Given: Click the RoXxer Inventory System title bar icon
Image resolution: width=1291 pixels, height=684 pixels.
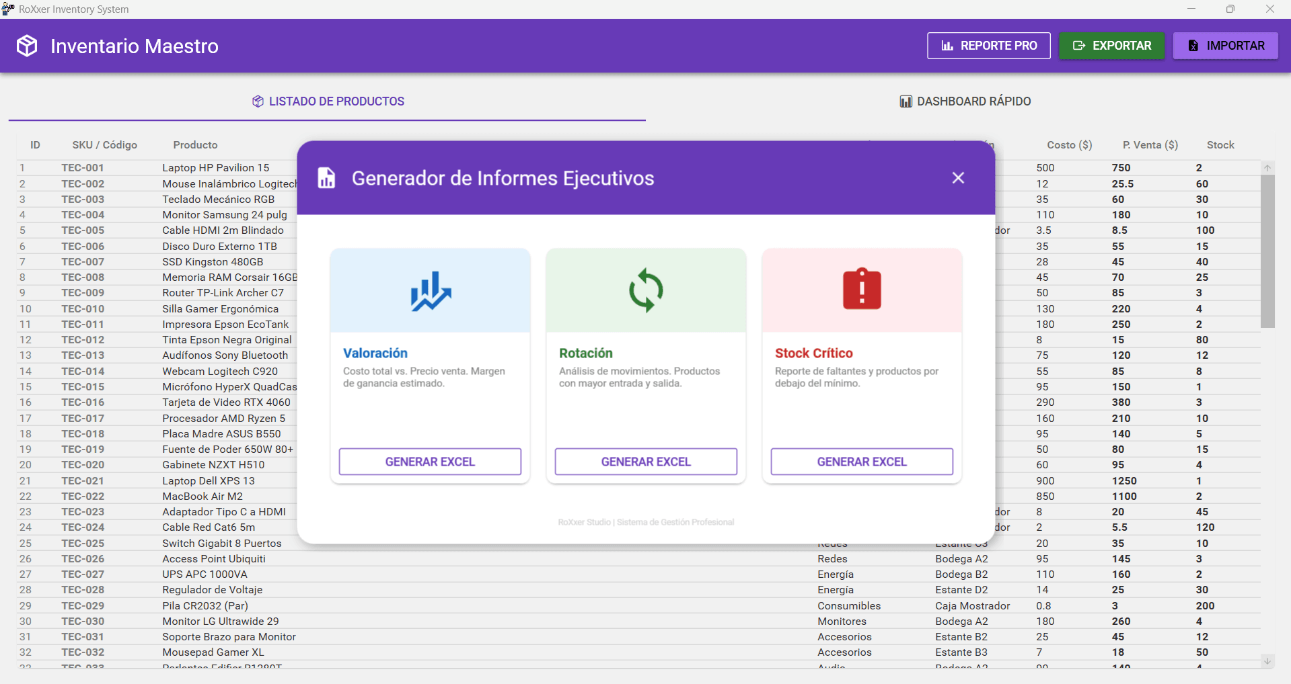Looking at the screenshot, I should tap(8, 9).
